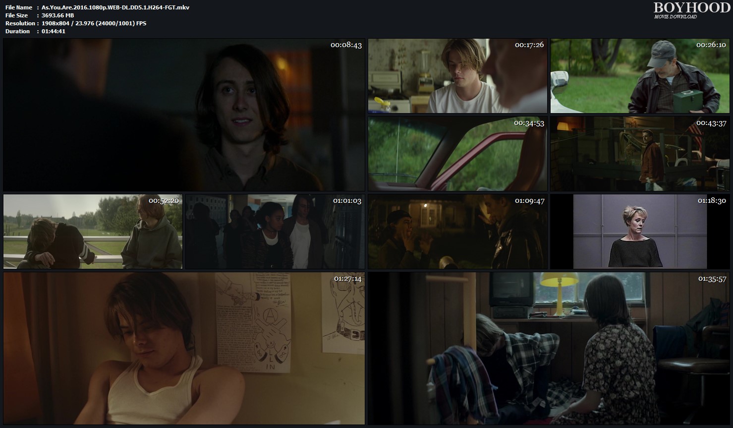Open the park bench thumbnail at 00:52:20
The height and width of the screenshot is (428, 733).
[93, 231]
